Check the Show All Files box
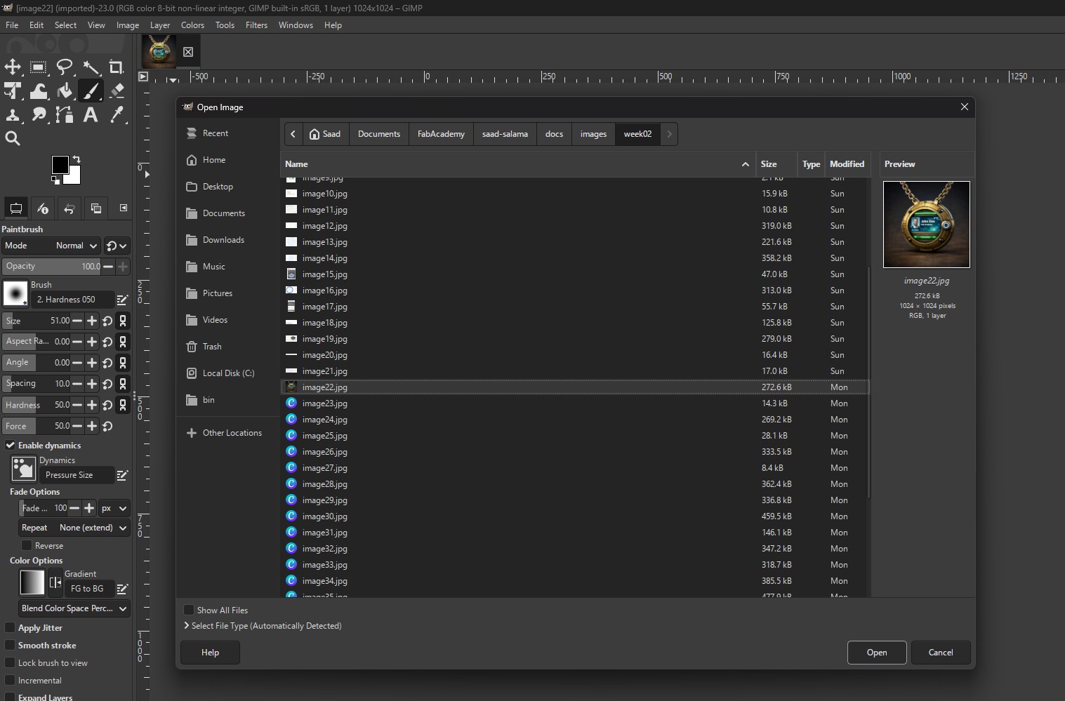Viewport: 1065px width, 701px height. point(189,610)
